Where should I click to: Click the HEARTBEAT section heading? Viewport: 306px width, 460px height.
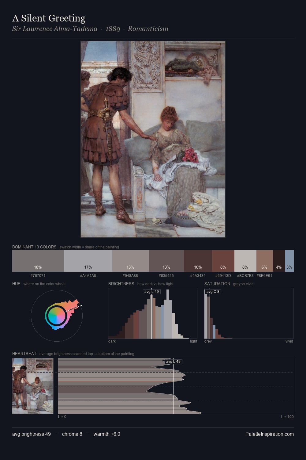tap(24, 354)
